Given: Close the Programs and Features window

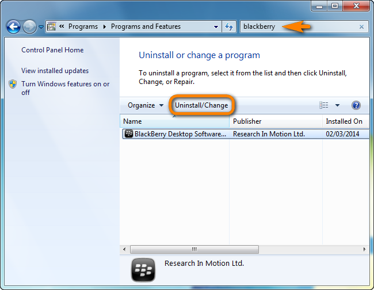Looking at the screenshot, I should click(x=356, y=6).
